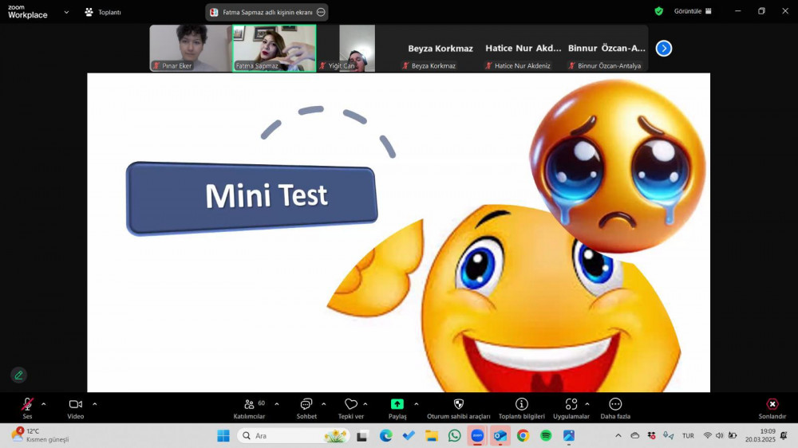The width and height of the screenshot is (798, 448).
Task: Unmute the microphone with Ses button
Action: pos(27,408)
